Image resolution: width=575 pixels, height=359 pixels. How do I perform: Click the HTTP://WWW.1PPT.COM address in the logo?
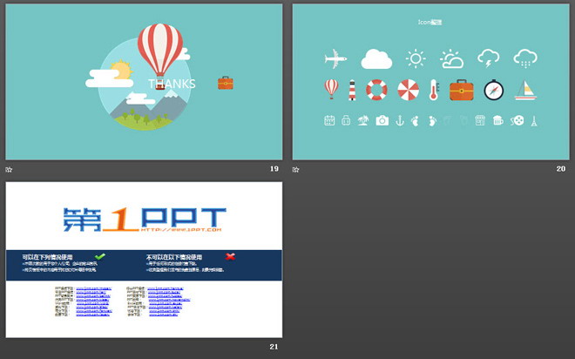pyautogui.click(x=181, y=229)
